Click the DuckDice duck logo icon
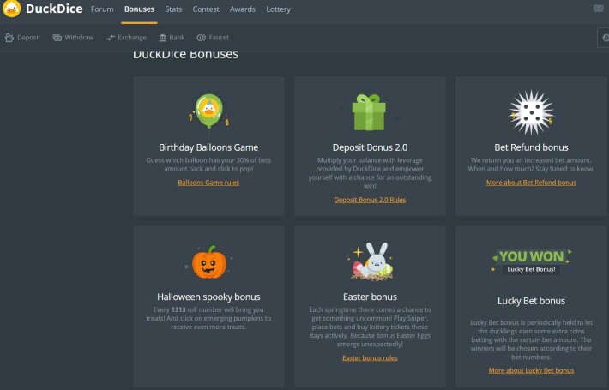Viewport: 609px width, 390px height. 12,9
